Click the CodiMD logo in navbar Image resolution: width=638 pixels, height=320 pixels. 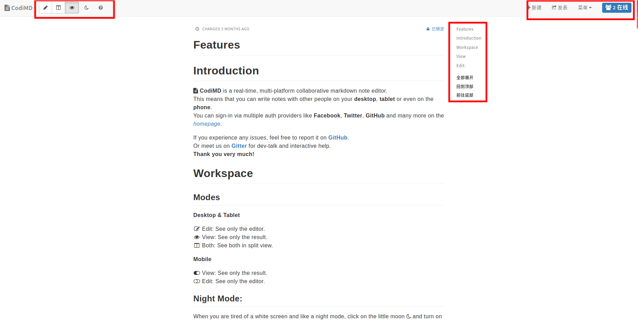(x=18, y=8)
